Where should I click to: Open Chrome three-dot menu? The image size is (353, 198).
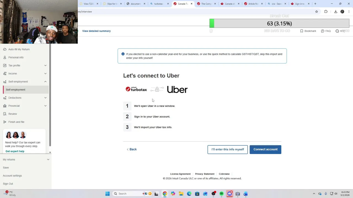[x=349, y=12]
